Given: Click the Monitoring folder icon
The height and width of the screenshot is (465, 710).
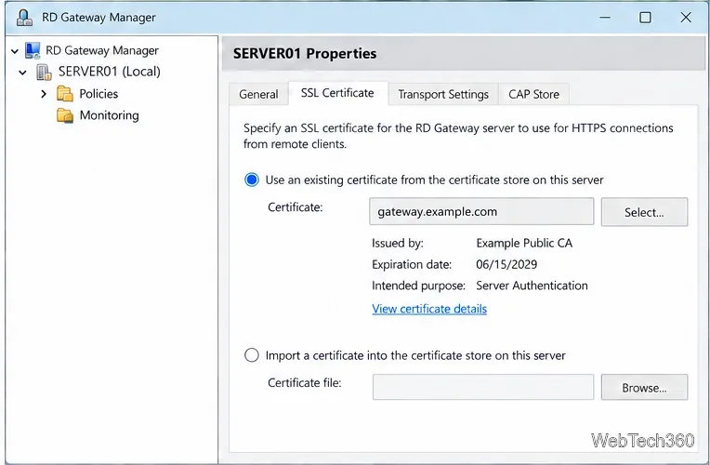Looking at the screenshot, I should 65,115.
